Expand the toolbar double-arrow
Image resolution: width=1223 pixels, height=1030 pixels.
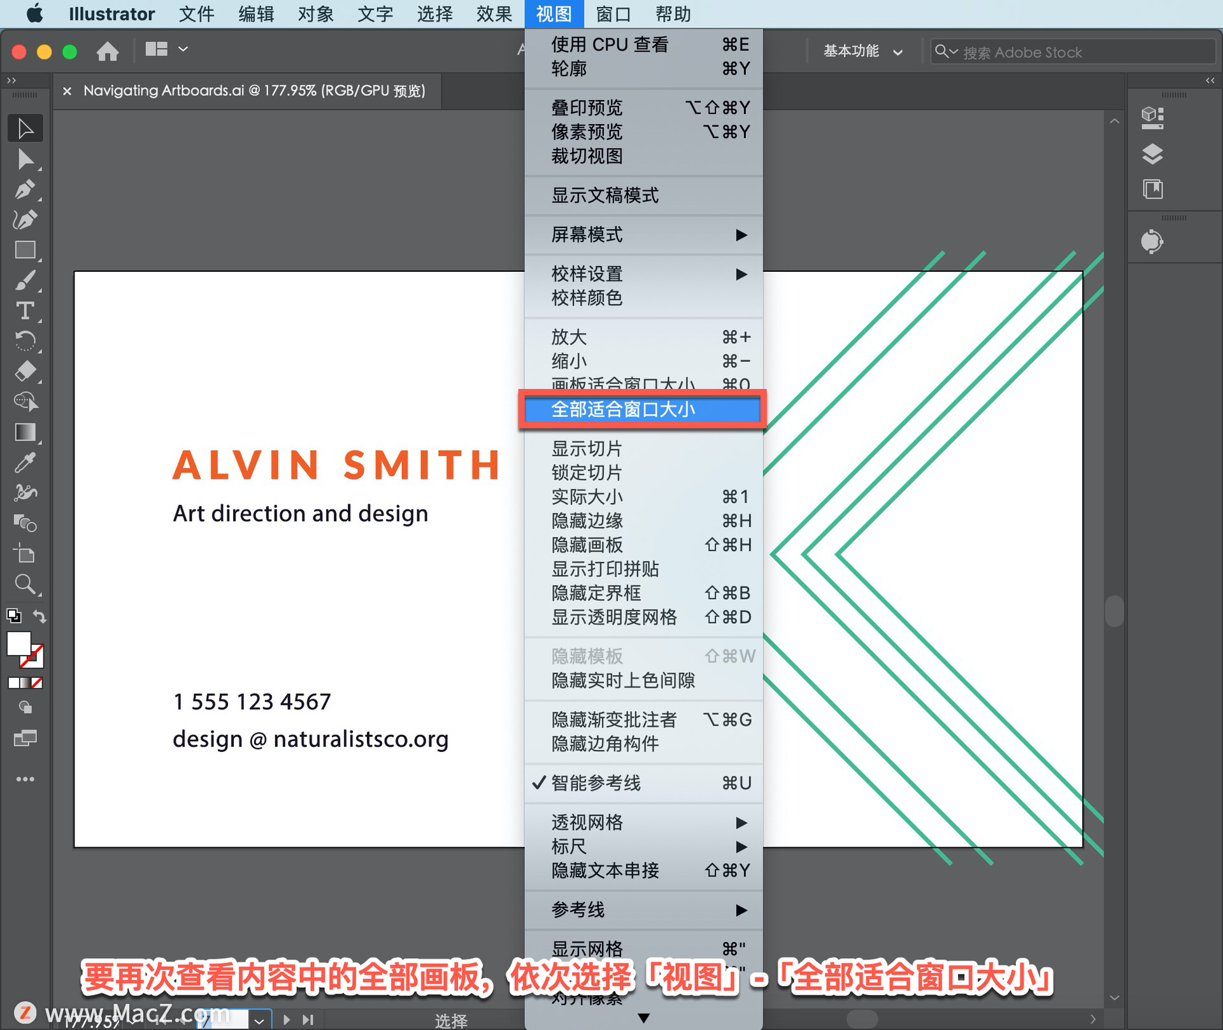pos(11,80)
